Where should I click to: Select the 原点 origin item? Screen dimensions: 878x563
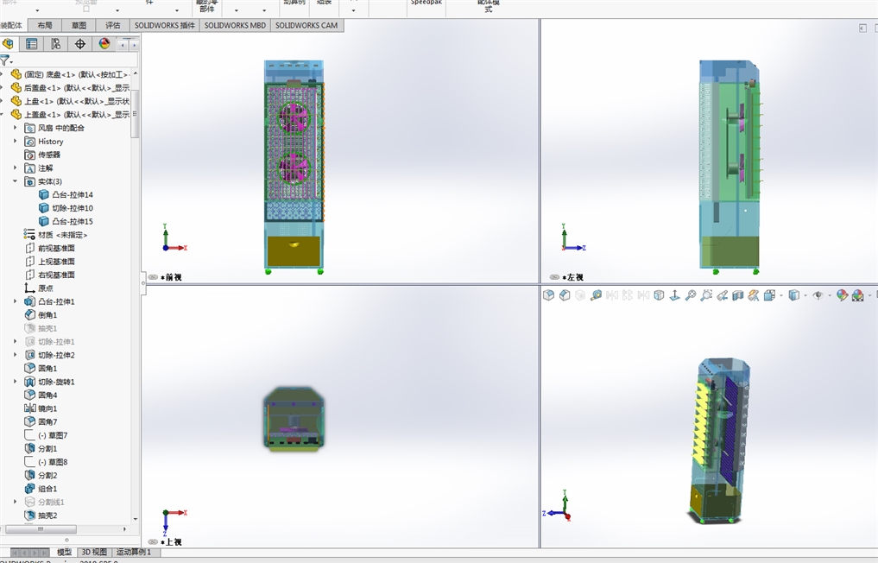39,288
